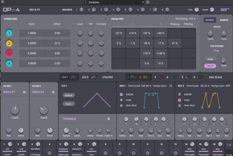Open the hamburger menu in the title bar
This screenshot has height=156, width=233.
click(3, 2)
